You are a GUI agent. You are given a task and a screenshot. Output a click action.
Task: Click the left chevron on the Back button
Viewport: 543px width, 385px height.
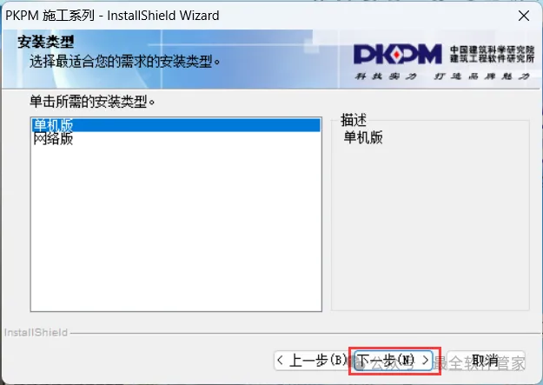(x=280, y=361)
